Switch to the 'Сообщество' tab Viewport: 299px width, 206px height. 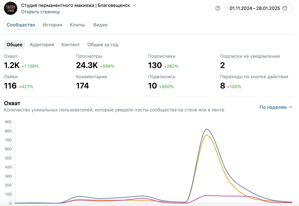[21, 25]
